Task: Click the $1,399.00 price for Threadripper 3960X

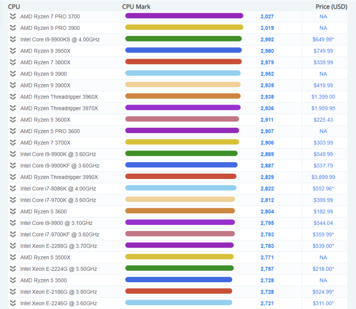Action: pyautogui.click(x=324, y=97)
